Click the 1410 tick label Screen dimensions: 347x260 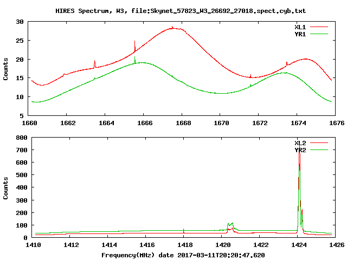click(x=33, y=245)
